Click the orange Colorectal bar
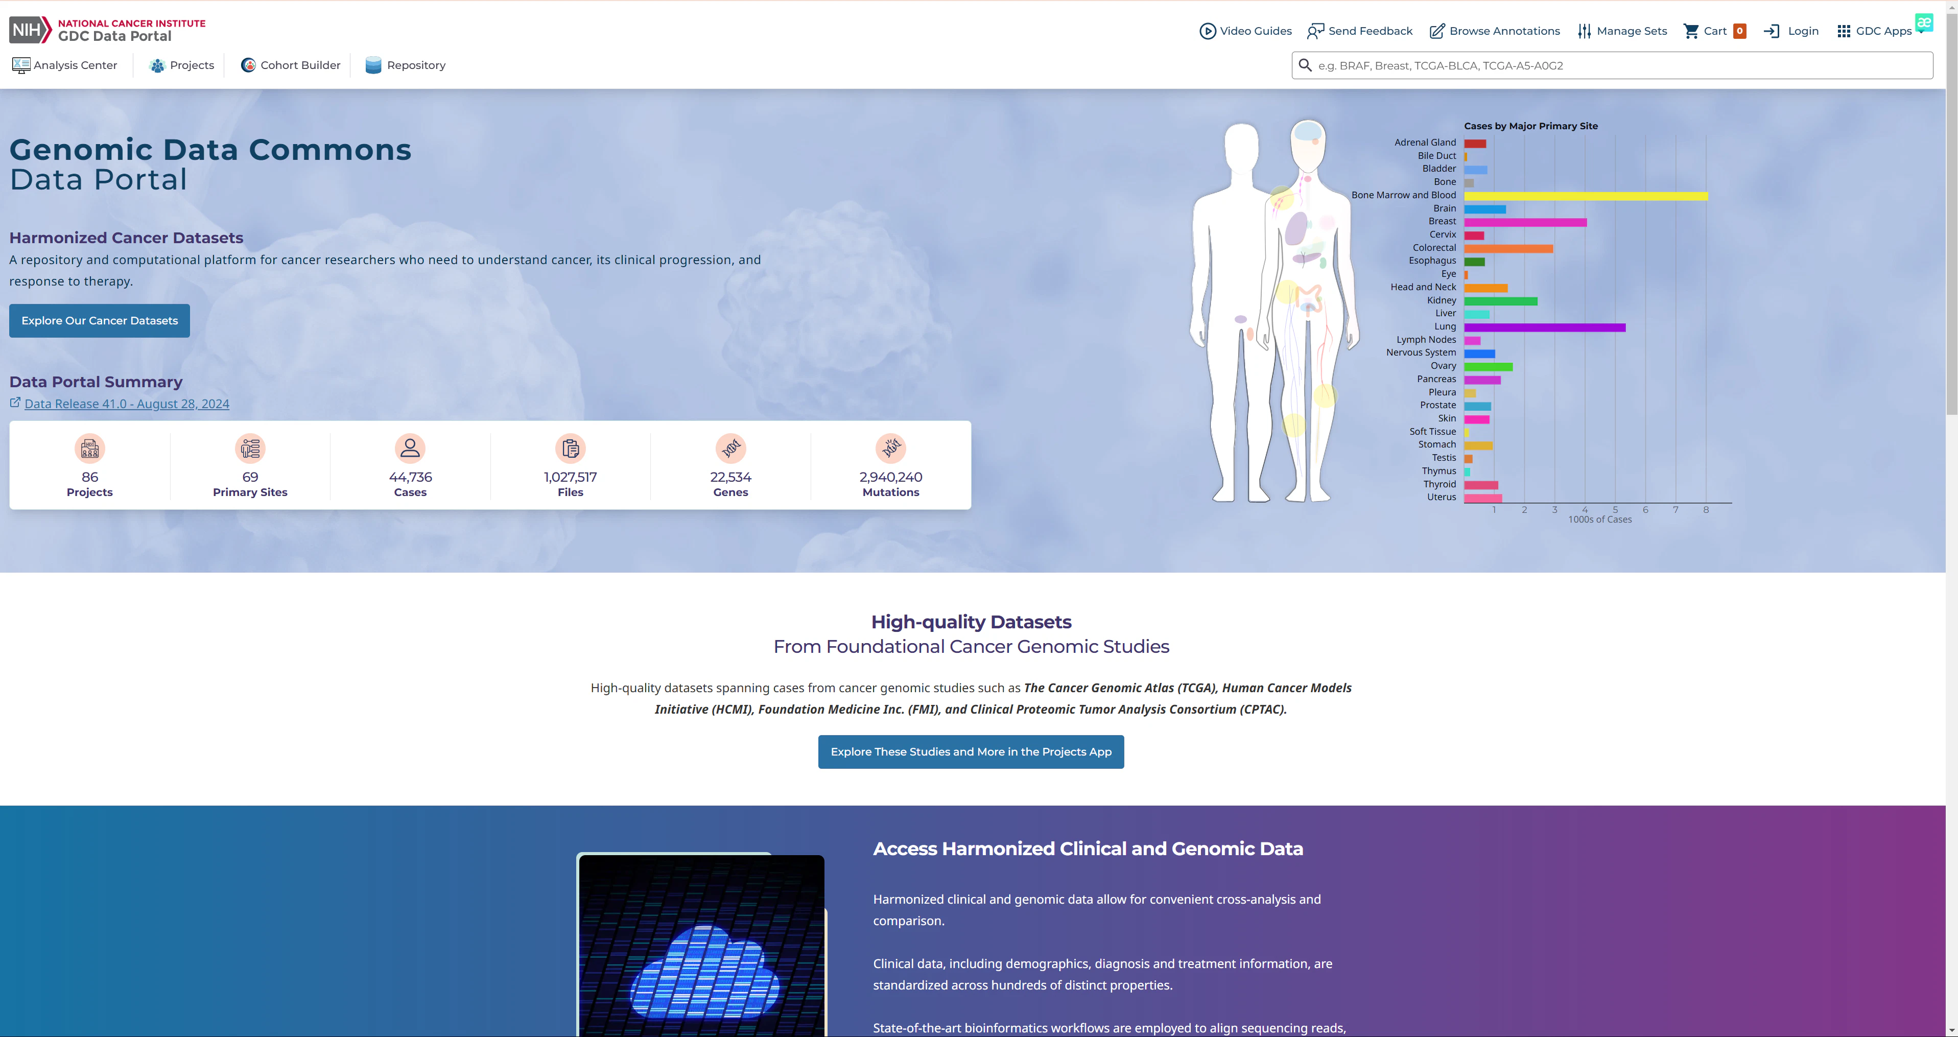The image size is (1958, 1037). tap(1508, 249)
